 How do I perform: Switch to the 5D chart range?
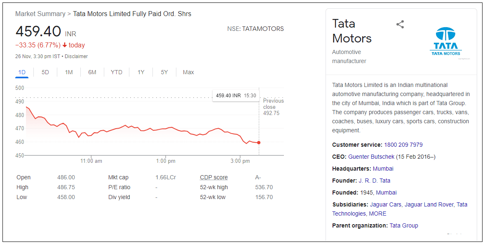[45, 72]
